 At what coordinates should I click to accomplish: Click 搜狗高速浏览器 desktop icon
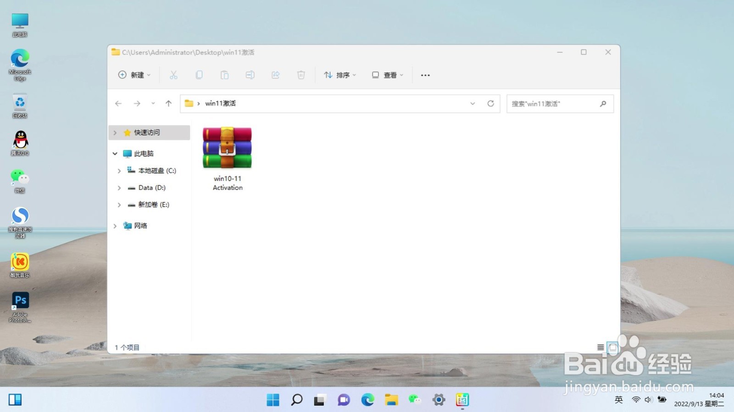(20, 222)
